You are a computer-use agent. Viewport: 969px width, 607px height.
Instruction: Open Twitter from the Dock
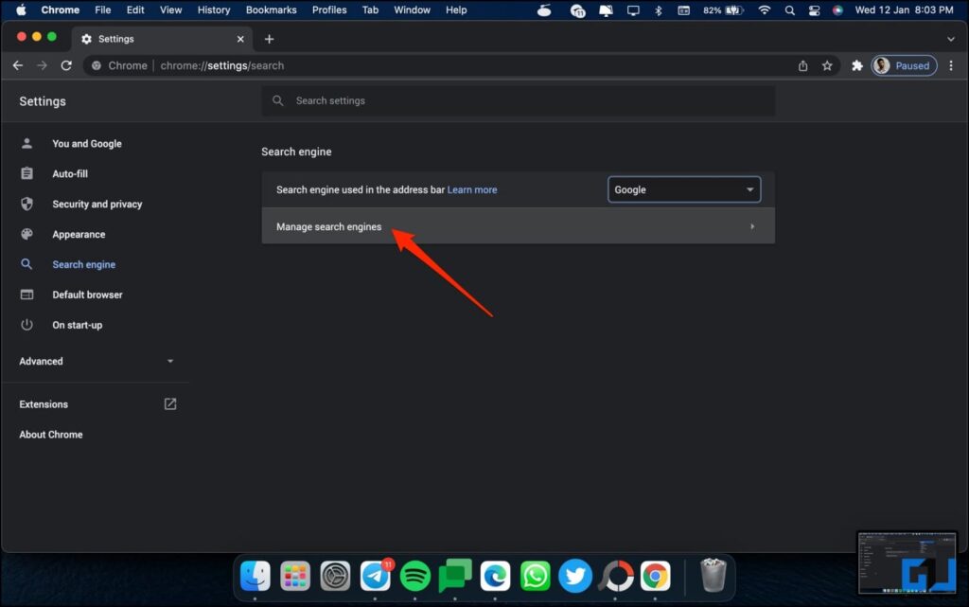point(575,576)
